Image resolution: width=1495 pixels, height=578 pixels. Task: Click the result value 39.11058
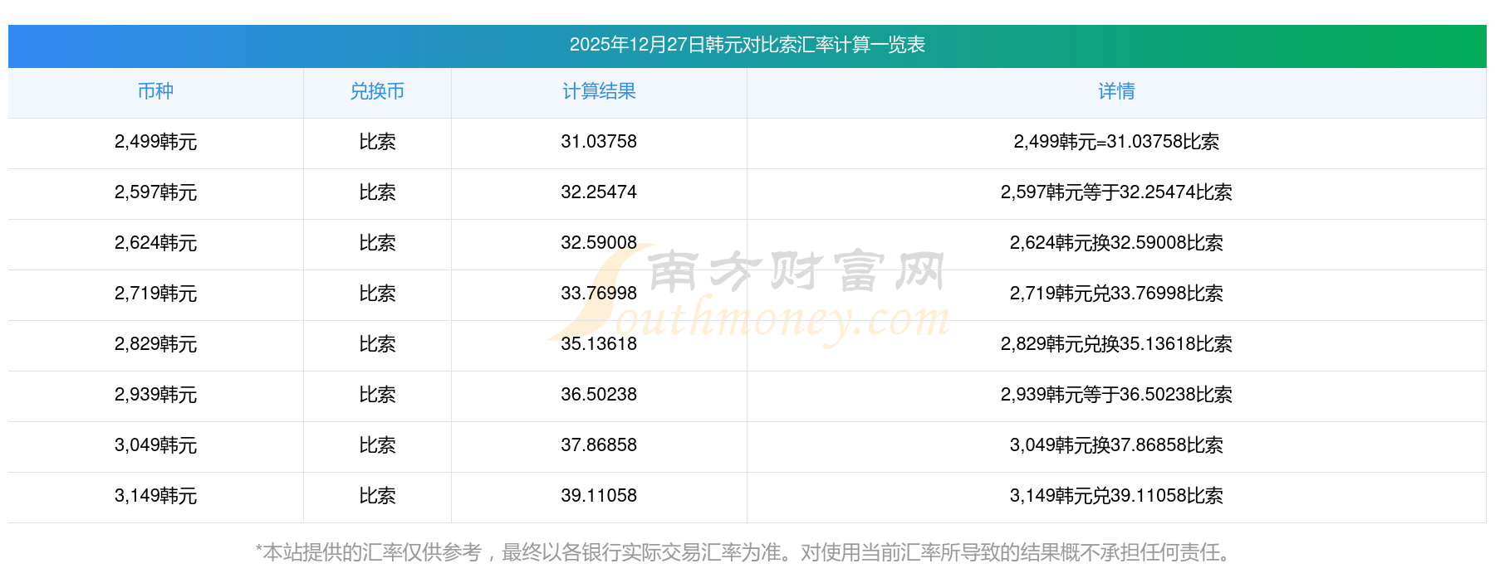[599, 496]
